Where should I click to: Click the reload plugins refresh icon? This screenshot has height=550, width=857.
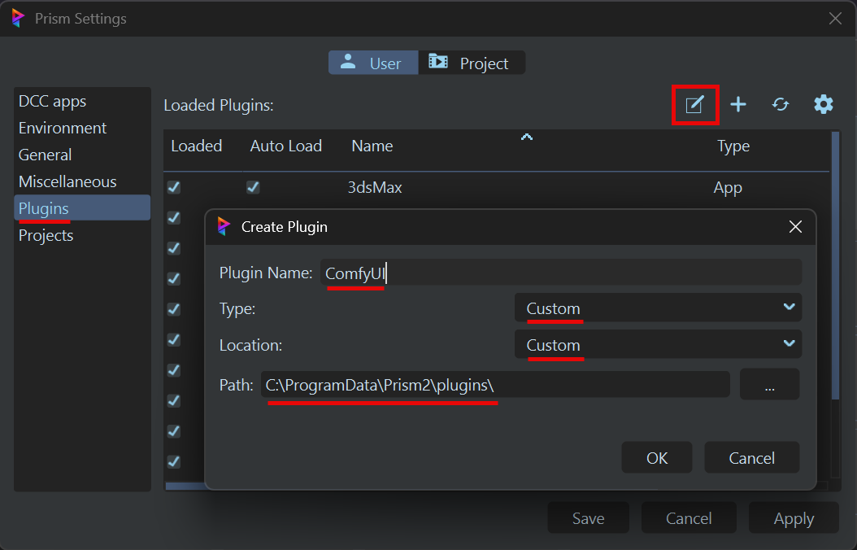(x=781, y=104)
